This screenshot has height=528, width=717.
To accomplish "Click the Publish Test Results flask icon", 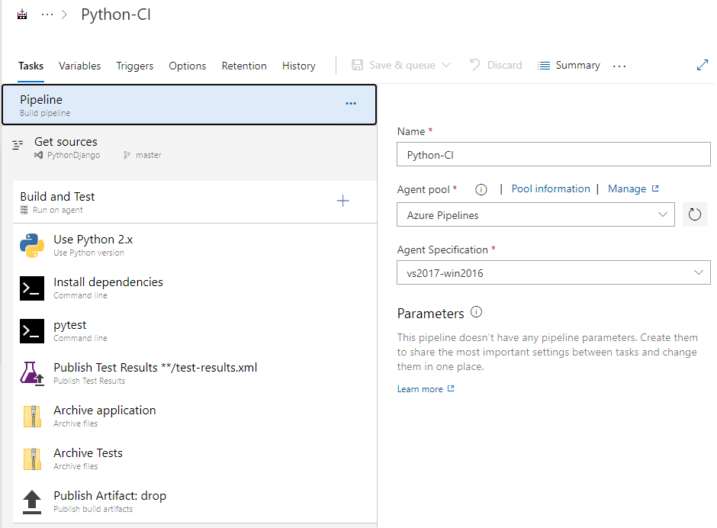I will pos(32,373).
